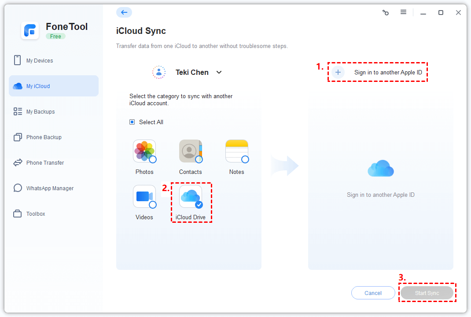
Task: Click the Teki Chen account avatar
Action: (159, 72)
